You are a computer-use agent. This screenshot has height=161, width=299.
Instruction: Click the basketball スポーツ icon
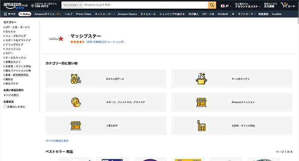pyautogui.click(x=76, y=102)
